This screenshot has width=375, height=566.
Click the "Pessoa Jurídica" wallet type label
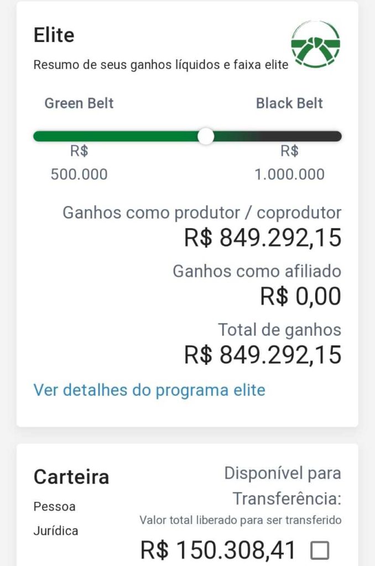55,518
